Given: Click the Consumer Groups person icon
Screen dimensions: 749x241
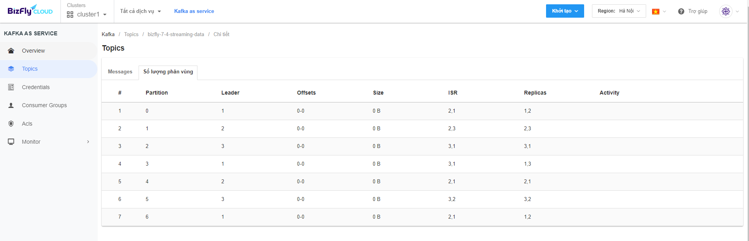Looking at the screenshot, I should click(x=11, y=105).
